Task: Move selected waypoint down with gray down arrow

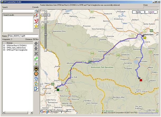Action: [x=36, y=49]
